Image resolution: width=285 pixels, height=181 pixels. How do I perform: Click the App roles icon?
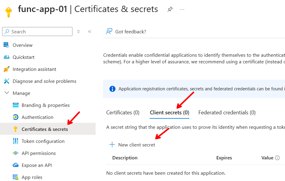16,177
